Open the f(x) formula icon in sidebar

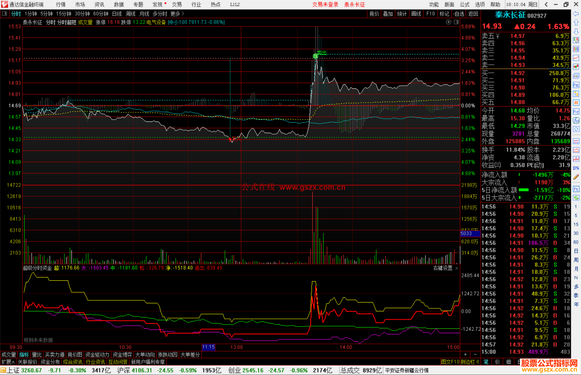pyautogui.click(x=576, y=120)
